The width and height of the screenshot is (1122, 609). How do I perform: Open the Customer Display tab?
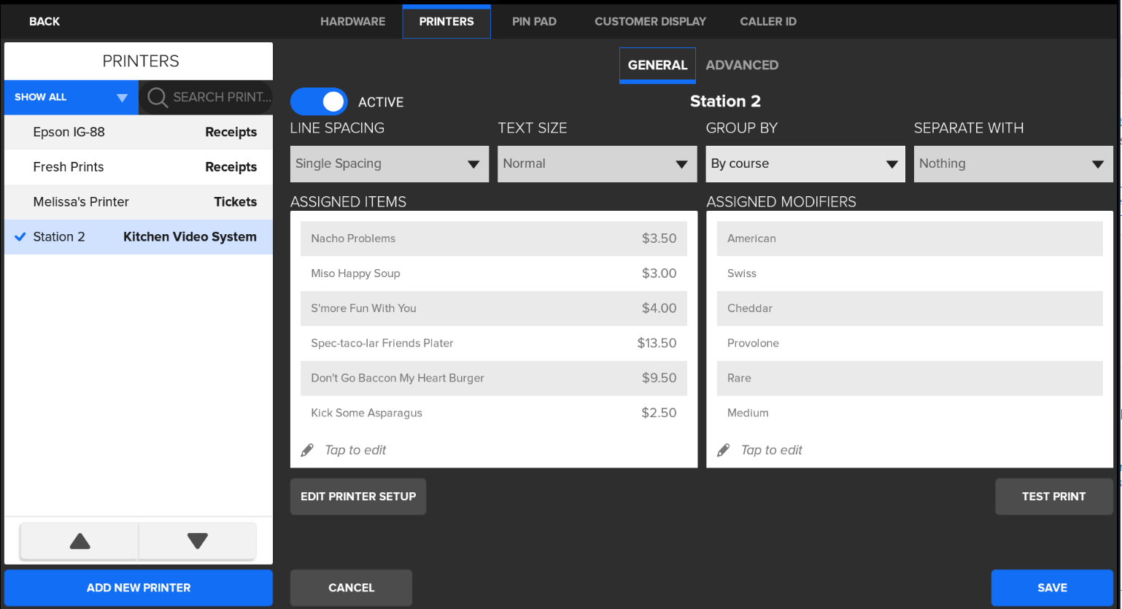(650, 21)
